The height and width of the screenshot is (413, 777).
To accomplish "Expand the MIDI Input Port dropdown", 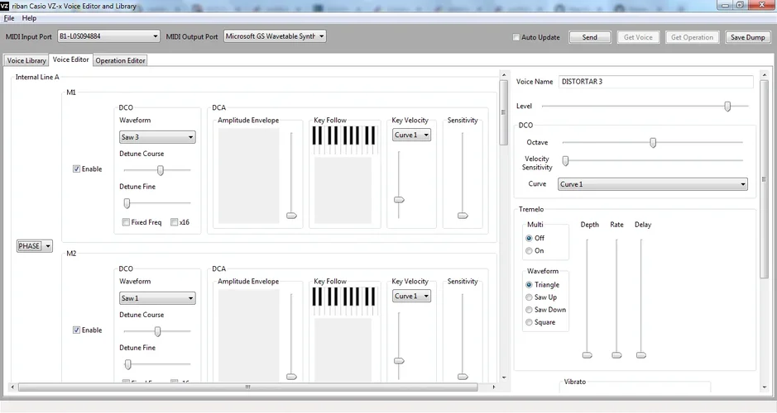I will 108,36.
